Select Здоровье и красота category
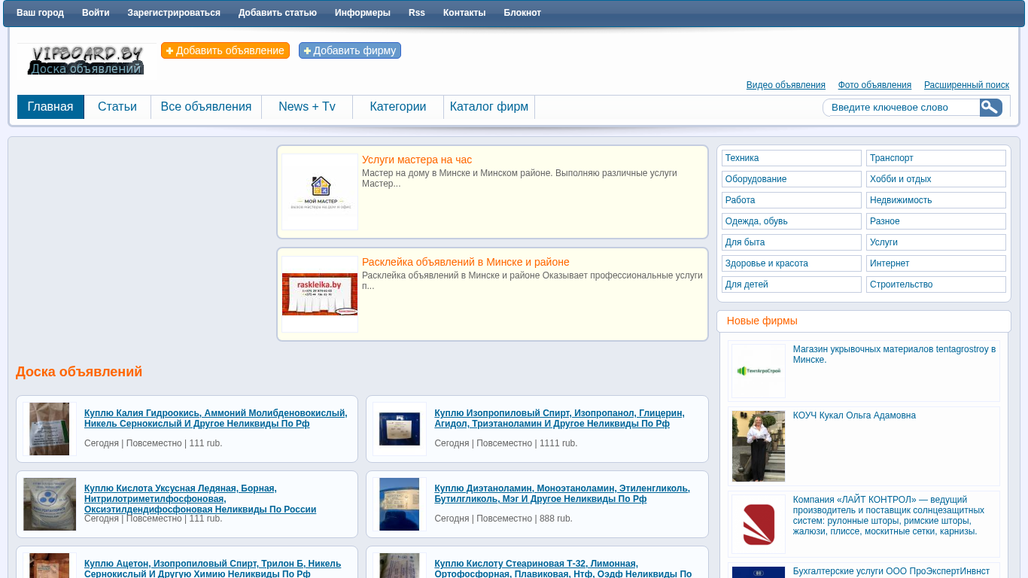This screenshot has width=1028, height=578. point(792,263)
